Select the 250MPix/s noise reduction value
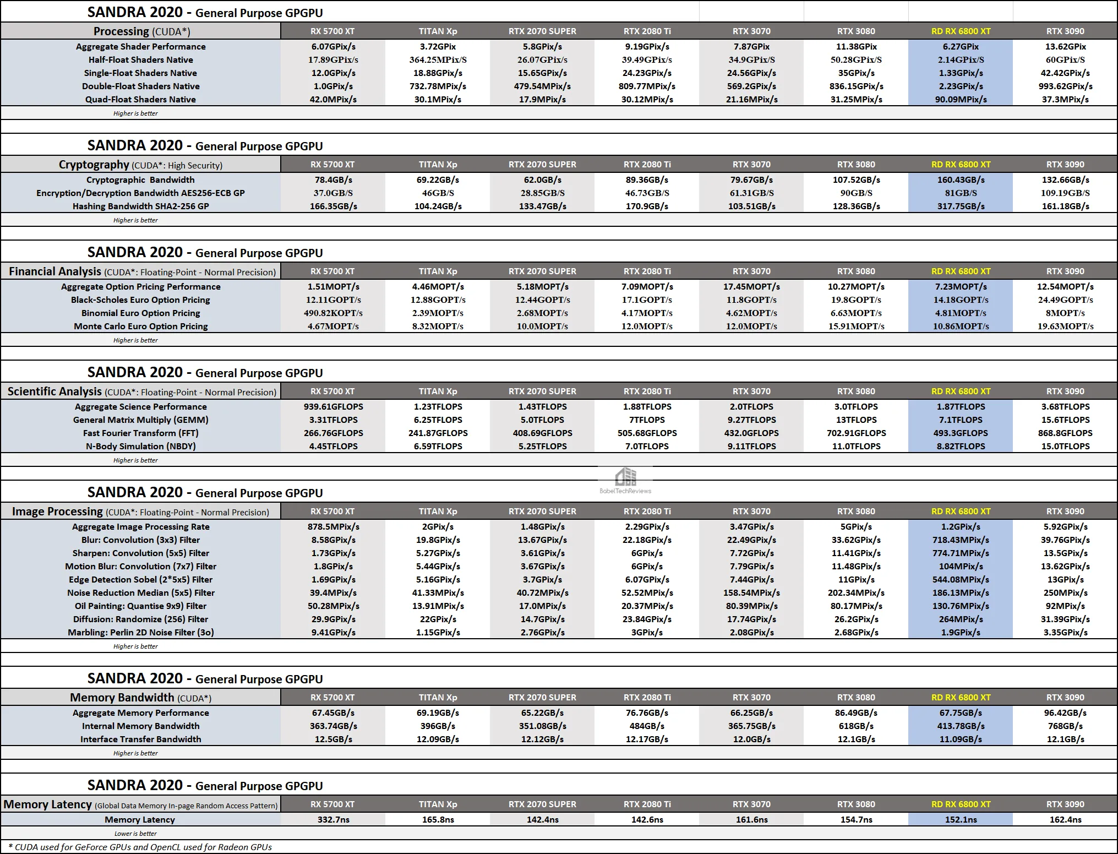Image resolution: width=1118 pixels, height=854 pixels. point(1065,593)
